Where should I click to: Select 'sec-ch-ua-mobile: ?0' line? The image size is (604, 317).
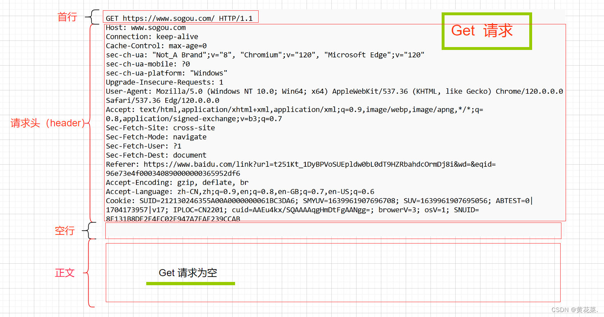148,64
